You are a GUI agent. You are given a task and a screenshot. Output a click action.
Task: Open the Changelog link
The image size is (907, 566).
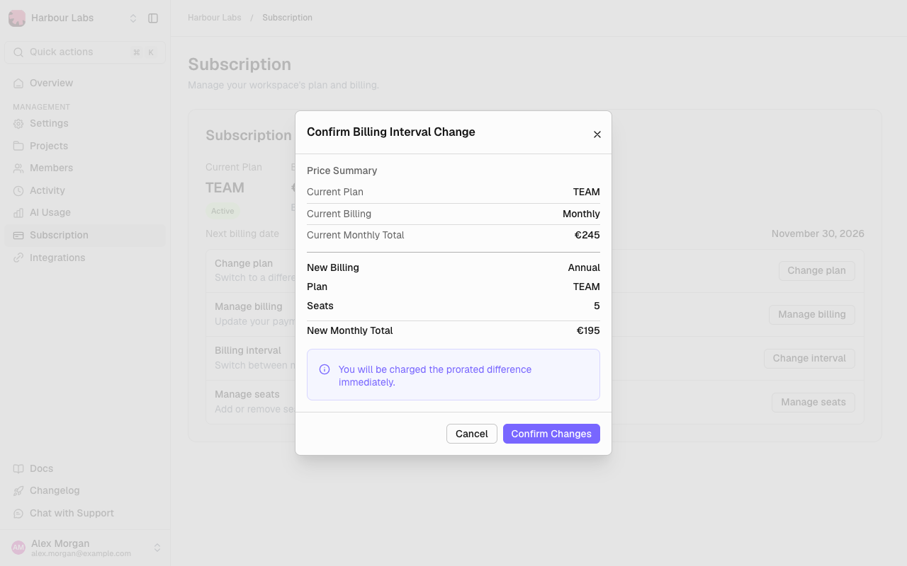click(x=85, y=490)
